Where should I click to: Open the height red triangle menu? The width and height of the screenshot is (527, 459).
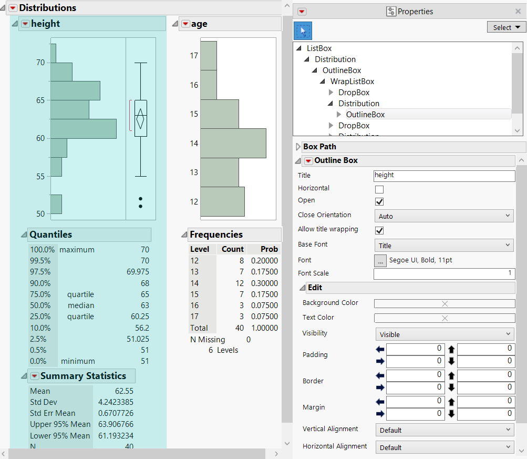(25, 24)
